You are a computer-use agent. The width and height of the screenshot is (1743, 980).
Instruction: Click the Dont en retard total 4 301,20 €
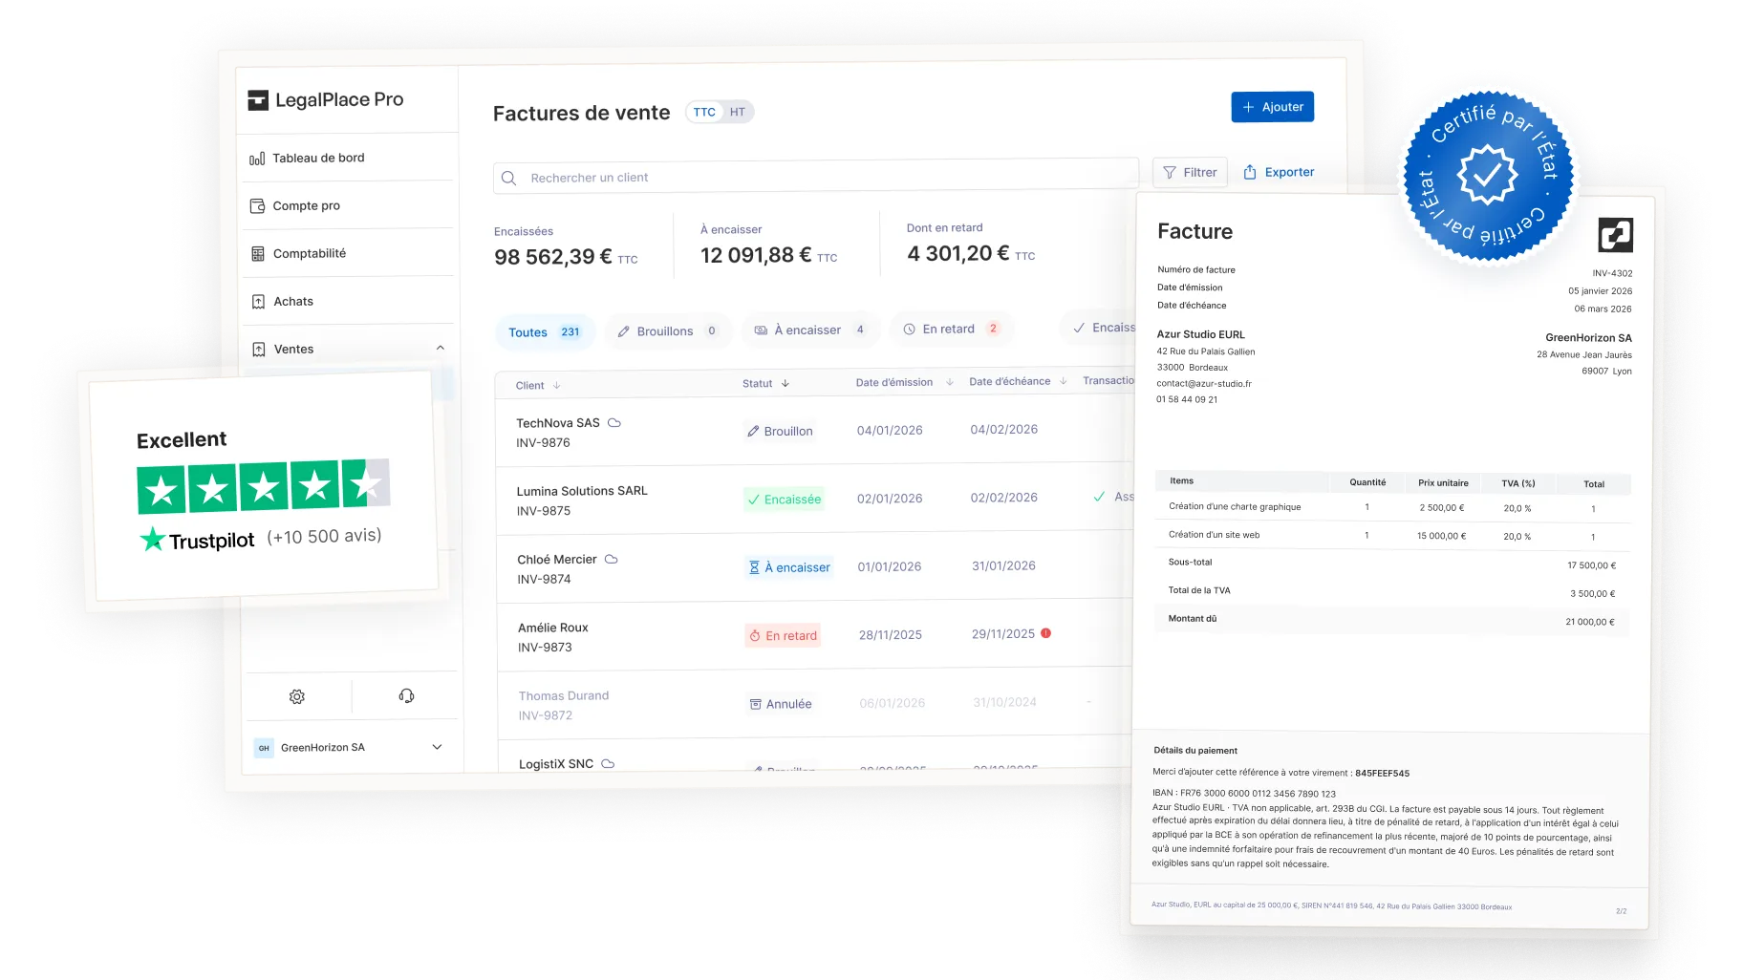coord(971,253)
